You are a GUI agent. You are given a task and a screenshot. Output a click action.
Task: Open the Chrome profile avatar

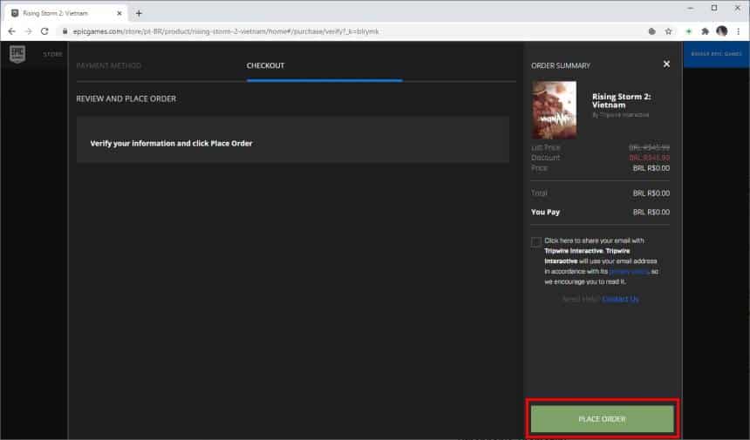tap(722, 31)
